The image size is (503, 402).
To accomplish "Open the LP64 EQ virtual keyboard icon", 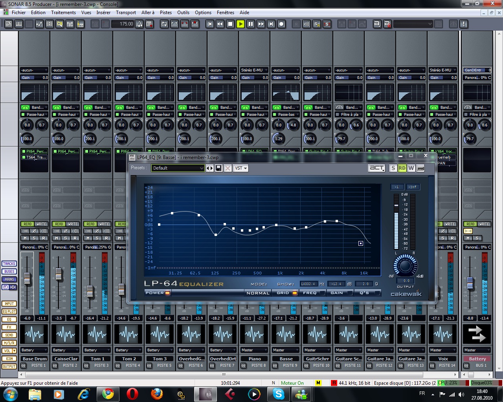I will click(x=420, y=168).
